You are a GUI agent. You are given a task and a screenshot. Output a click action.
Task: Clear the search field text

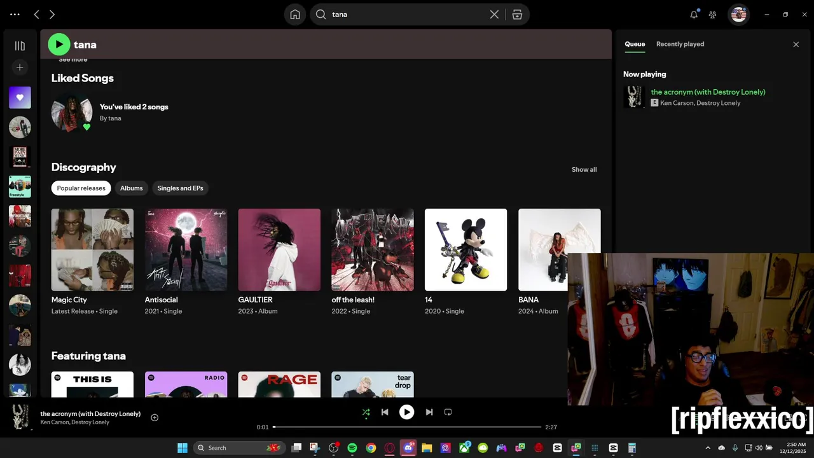point(494,15)
